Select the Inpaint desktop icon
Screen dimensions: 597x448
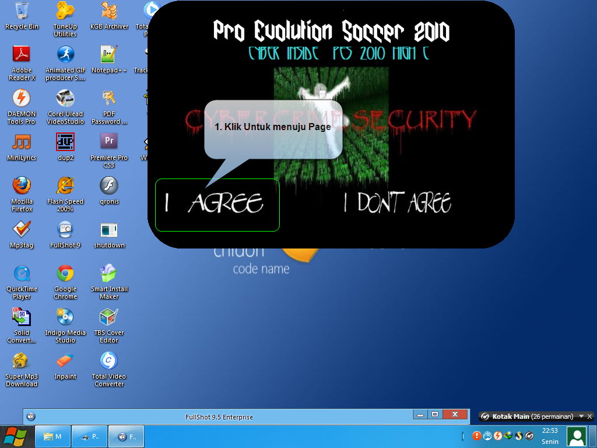point(65,366)
